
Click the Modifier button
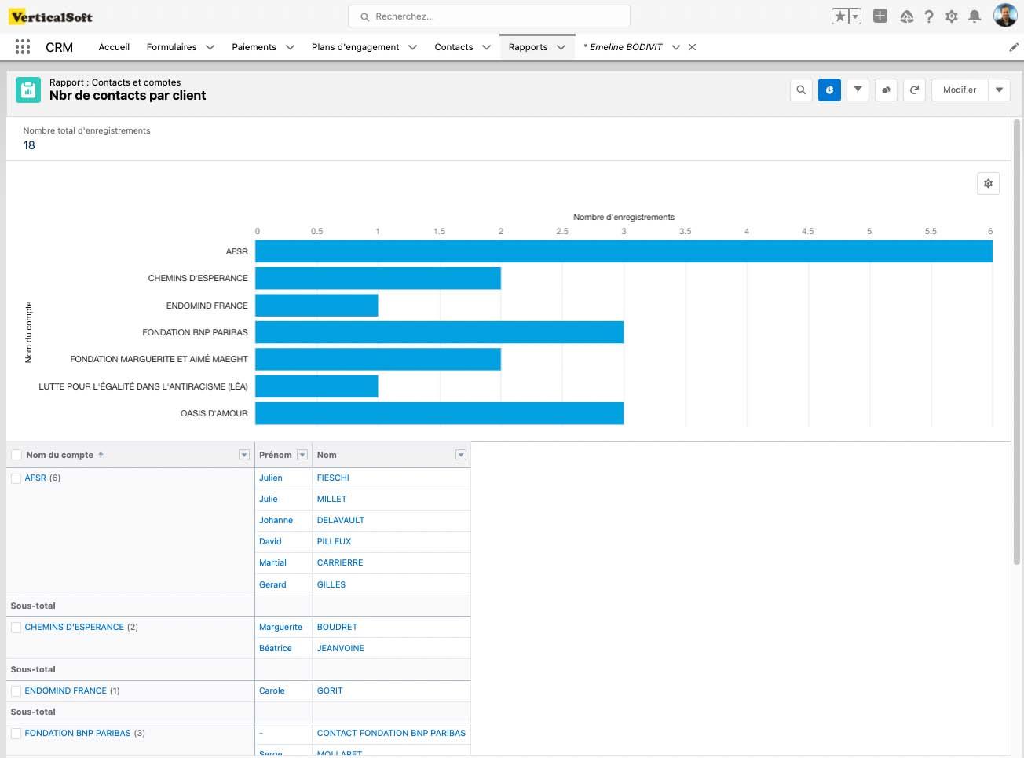click(960, 90)
